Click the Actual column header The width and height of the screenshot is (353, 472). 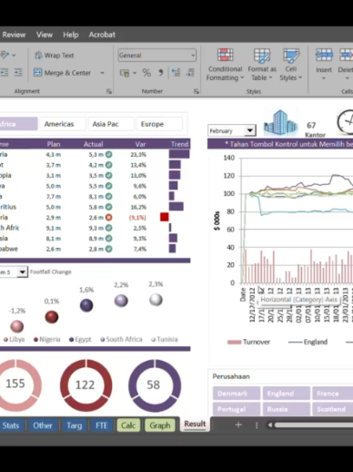click(94, 144)
